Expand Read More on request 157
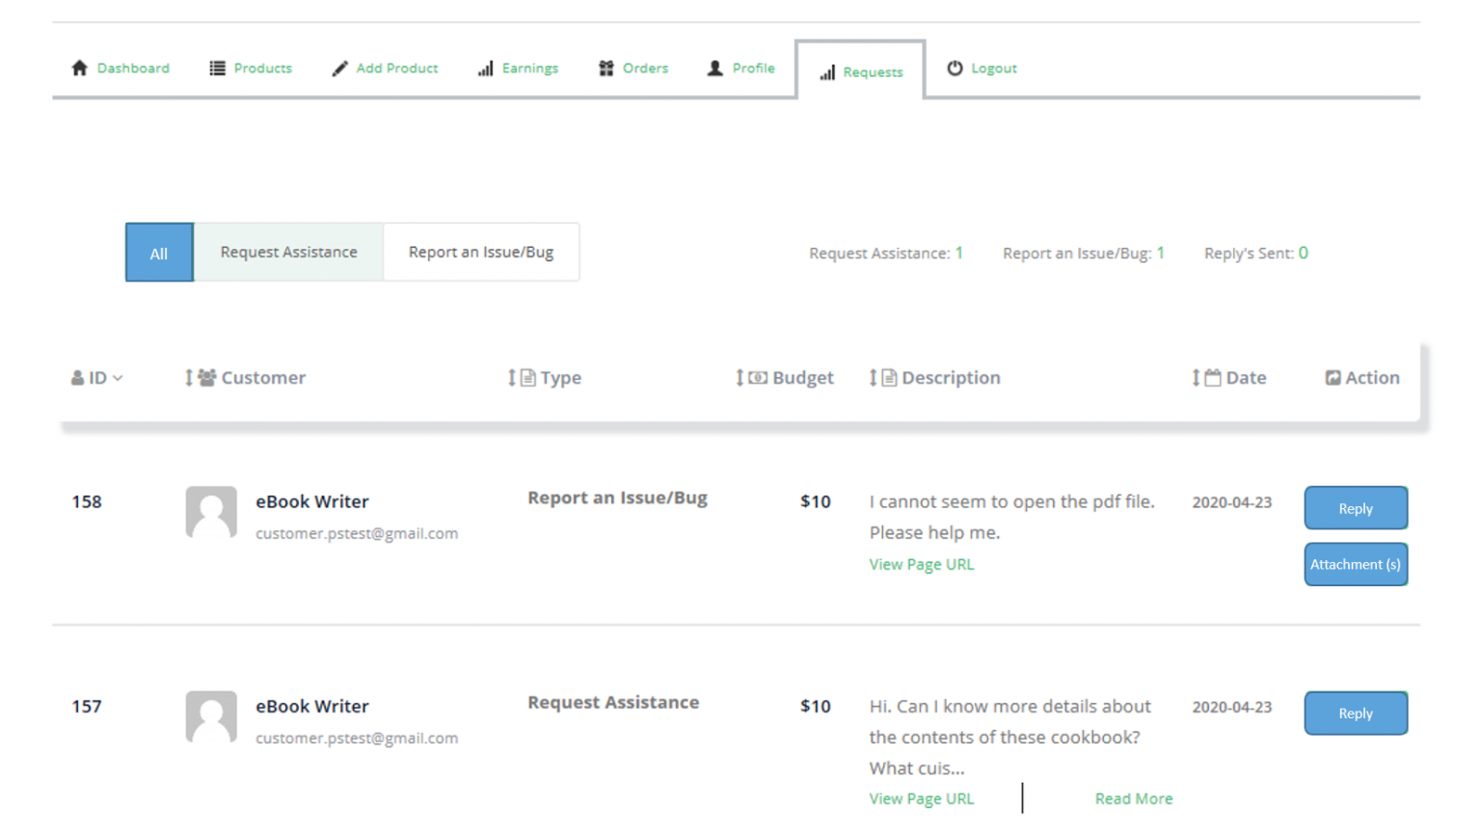This screenshot has height=835, width=1481. point(1133,798)
